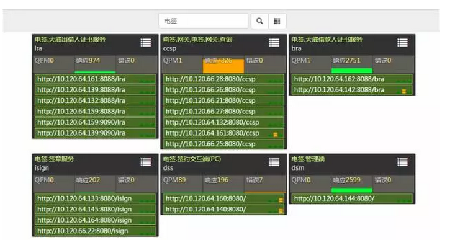This screenshot has height=240, width=460.
Task: Click the search input field with 电签
Action: (203, 21)
